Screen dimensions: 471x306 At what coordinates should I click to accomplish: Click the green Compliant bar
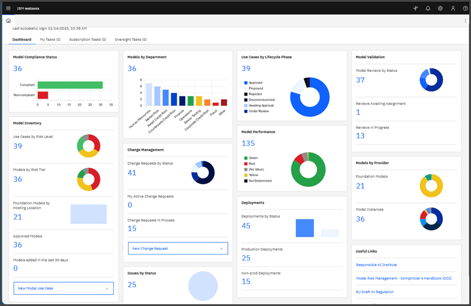pos(70,85)
